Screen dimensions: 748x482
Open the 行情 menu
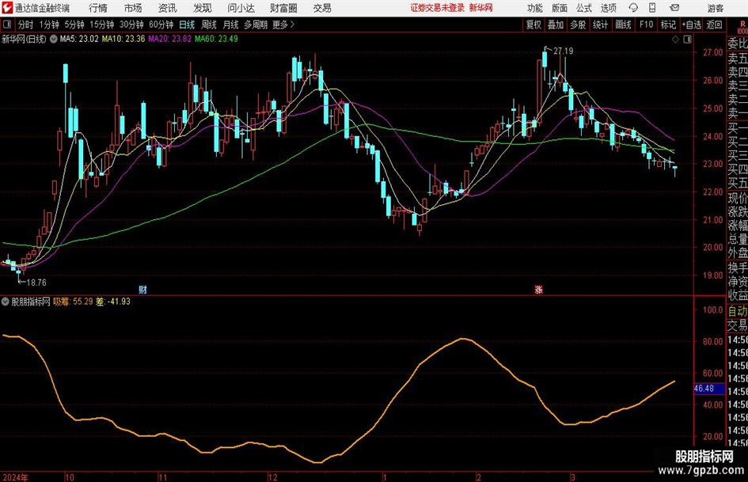coord(98,8)
